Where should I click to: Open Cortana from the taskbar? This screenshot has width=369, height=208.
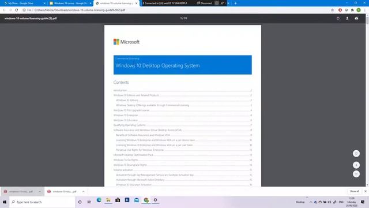tap(80, 202)
